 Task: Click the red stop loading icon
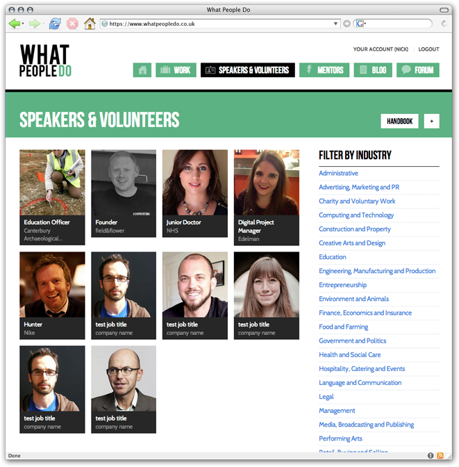tap(72, 23)
